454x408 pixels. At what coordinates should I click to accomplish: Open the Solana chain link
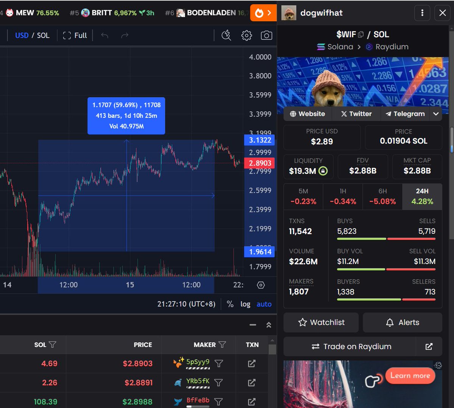coord(335,47)
